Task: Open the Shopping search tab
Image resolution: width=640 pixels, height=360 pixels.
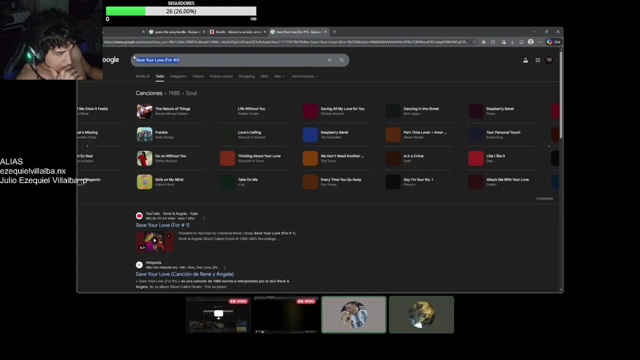Action: pos(246,76)
